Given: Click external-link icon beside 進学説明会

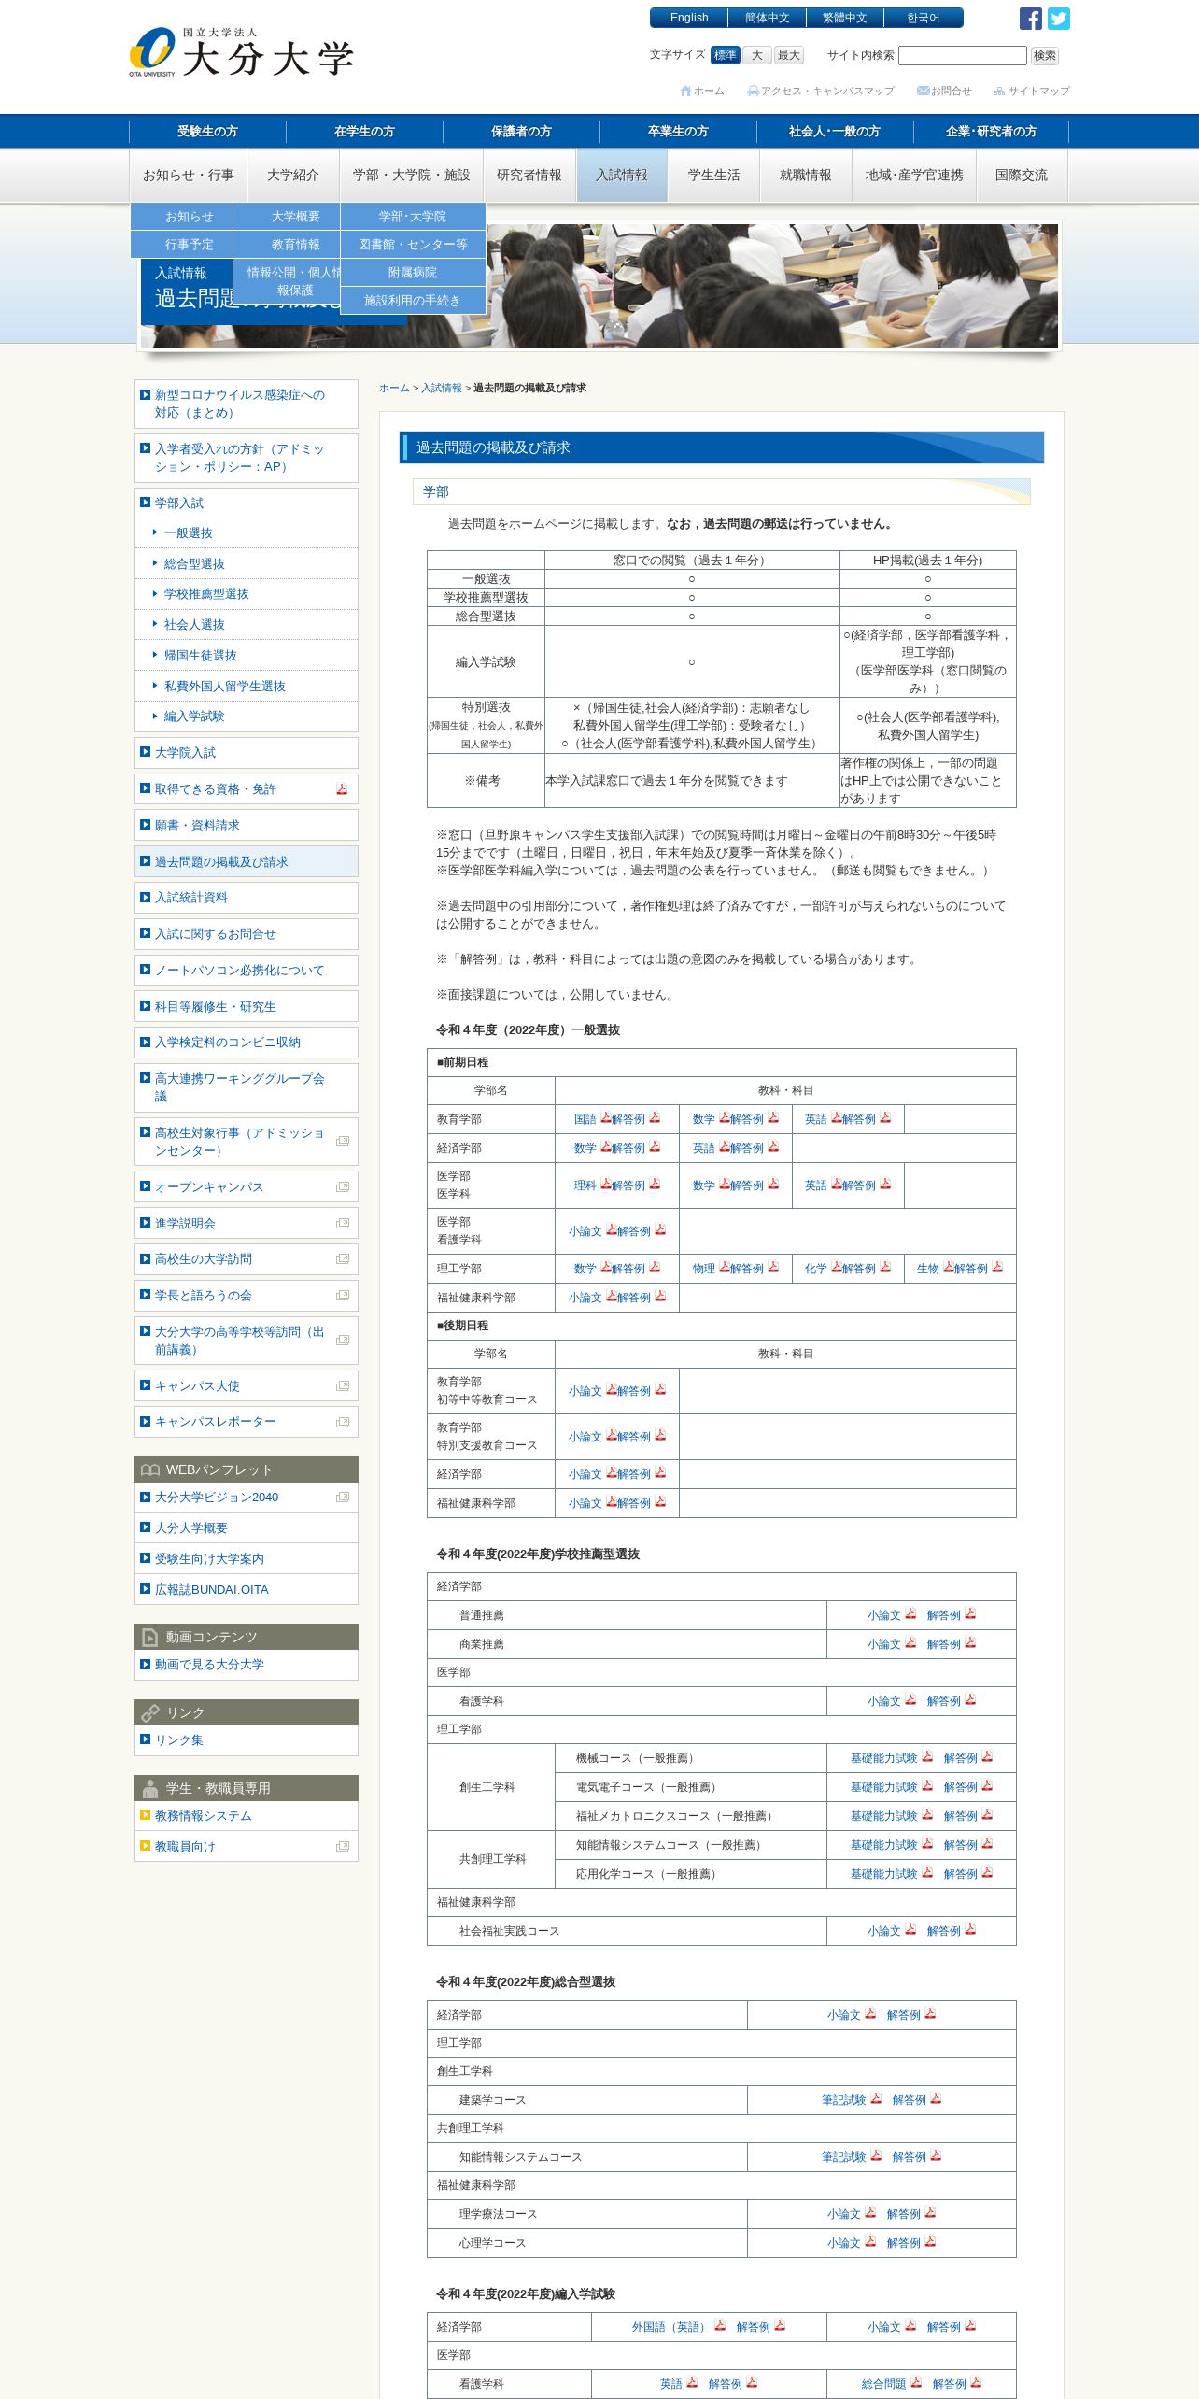Looking at the screenshot, I should (343, 1224).
